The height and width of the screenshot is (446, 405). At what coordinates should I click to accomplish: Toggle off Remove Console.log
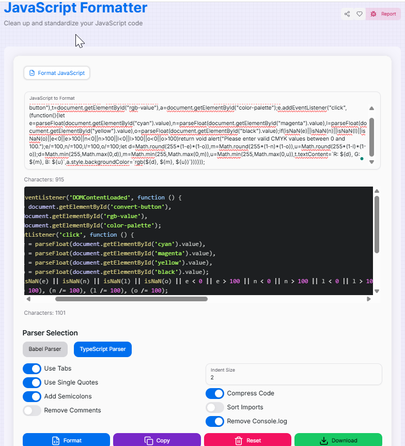coord(215,421)
